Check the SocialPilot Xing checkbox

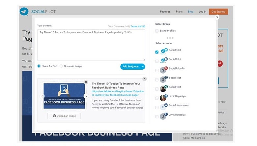(157, 89)
